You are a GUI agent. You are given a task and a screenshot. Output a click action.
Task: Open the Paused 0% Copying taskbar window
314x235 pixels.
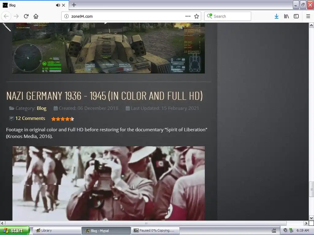tap(155, 230)
